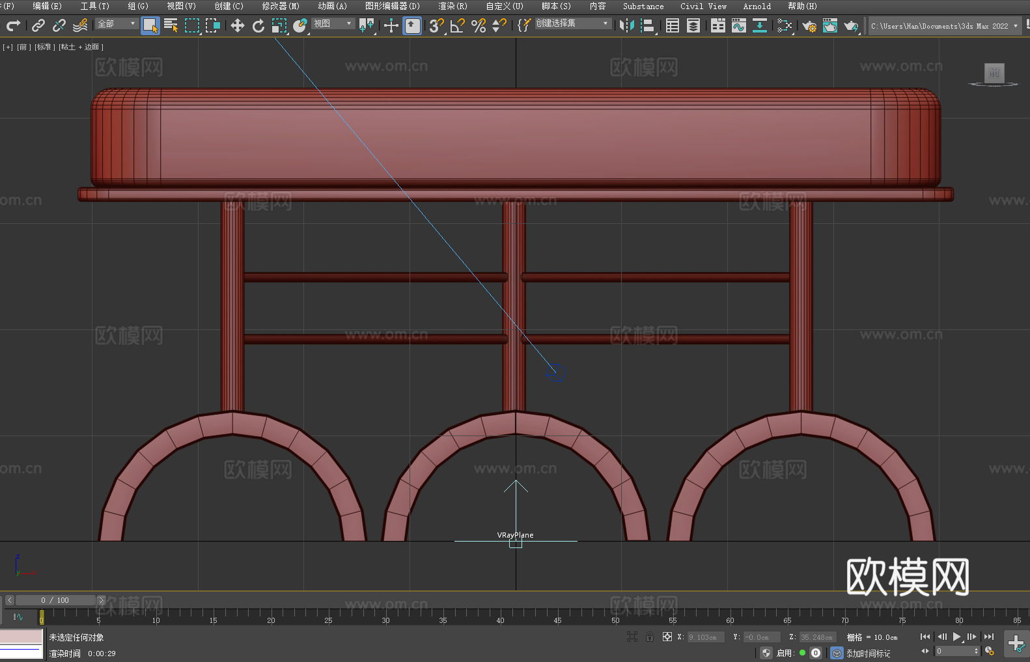This screenshot has height=662, width=1030.
Task: Open the 修改器(M) menu
Action: click(281, 6)
